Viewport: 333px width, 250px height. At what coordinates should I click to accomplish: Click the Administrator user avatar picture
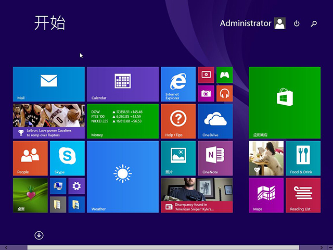tap(280, 23)
